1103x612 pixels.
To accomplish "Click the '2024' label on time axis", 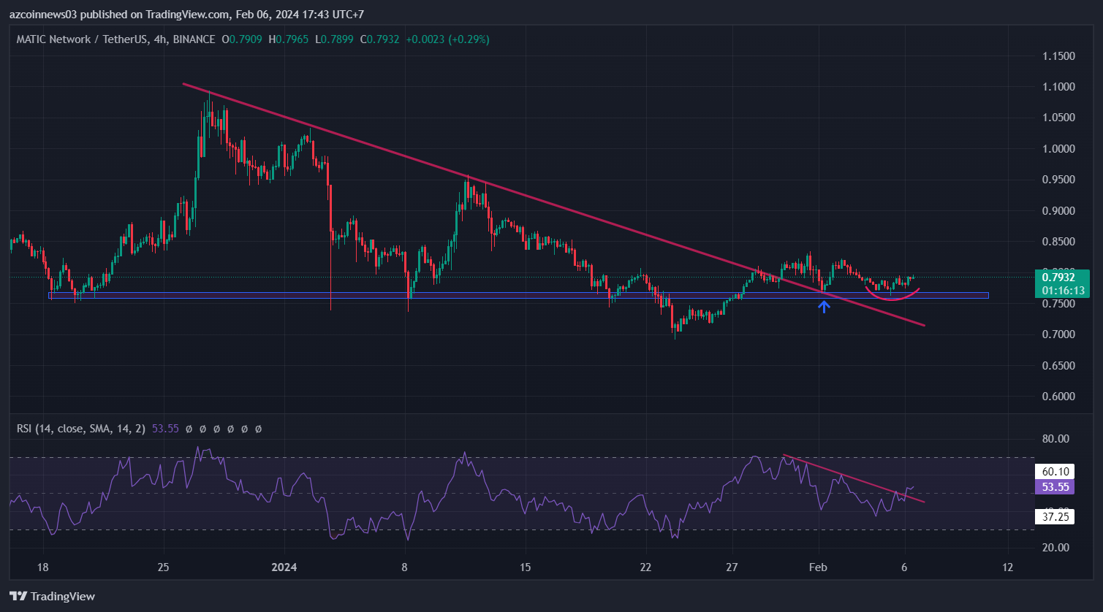I will pos(284,568).
